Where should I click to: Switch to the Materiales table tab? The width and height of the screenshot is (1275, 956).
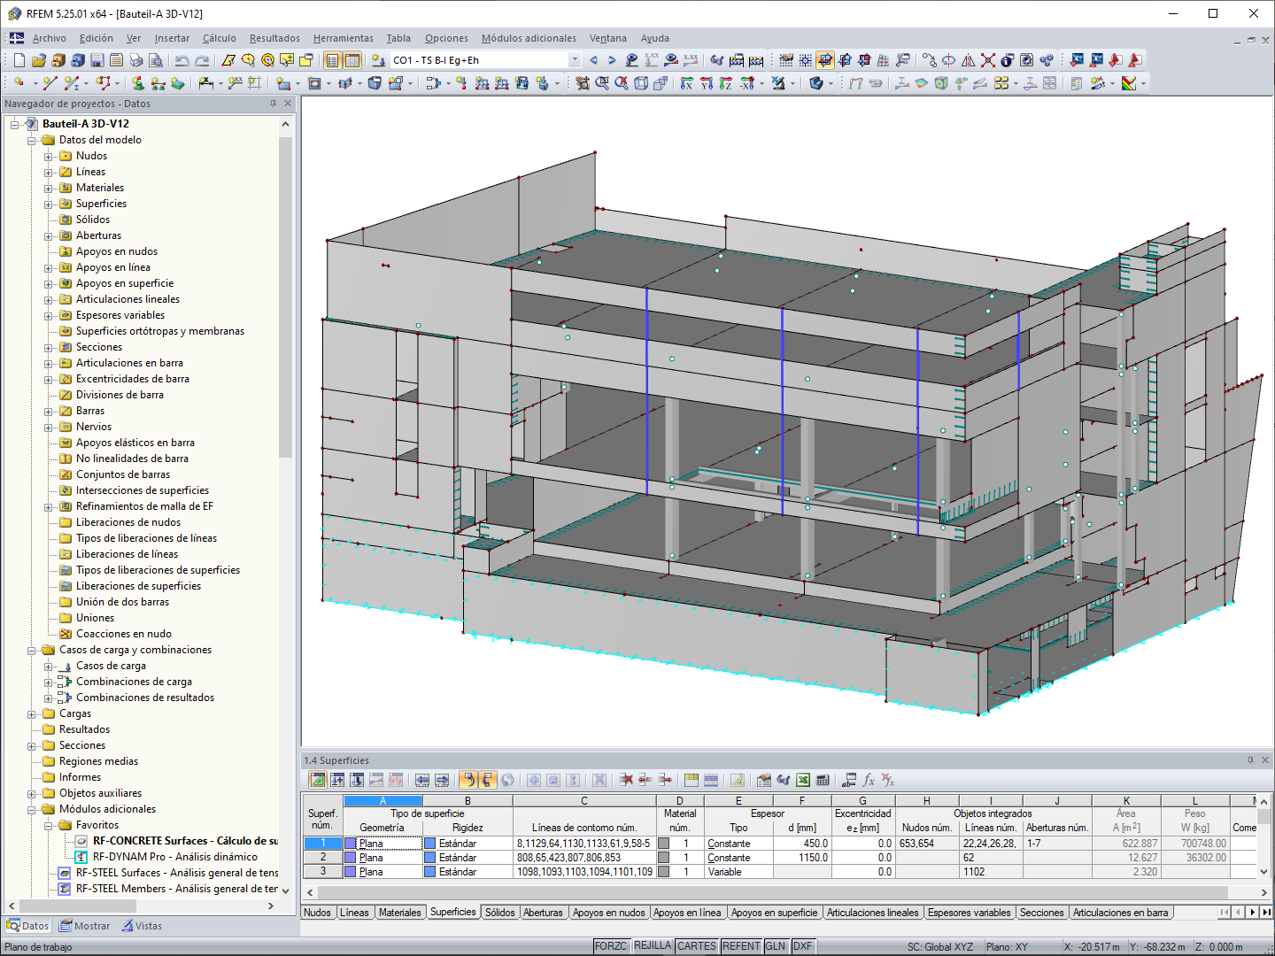[x=400, y=912]
